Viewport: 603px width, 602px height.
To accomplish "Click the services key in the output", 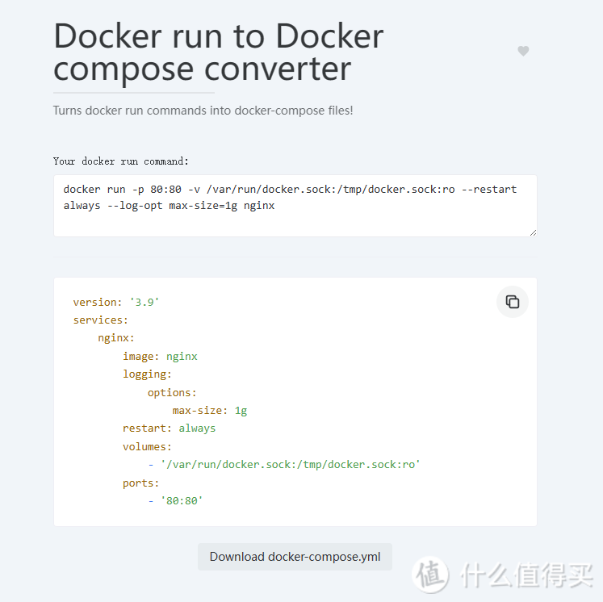I will click(100, 320).
